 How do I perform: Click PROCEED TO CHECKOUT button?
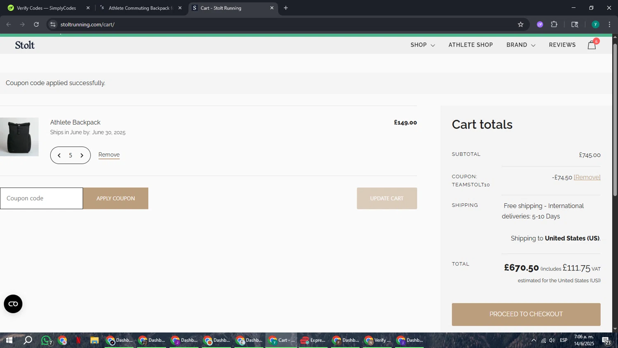[x=526, y=314]
